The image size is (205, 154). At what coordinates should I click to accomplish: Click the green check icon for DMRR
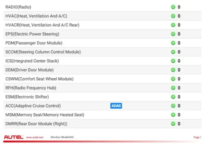pyautogui.click(x=173, y=124)
